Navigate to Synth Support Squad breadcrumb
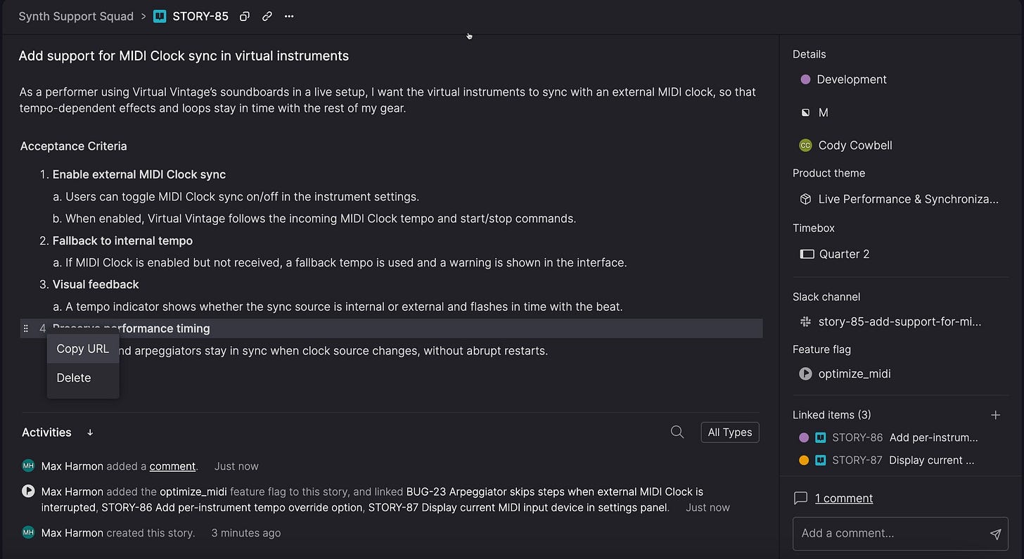Viewport: 1024px width, 559px height. pyautogui.click(x=76, y=16)
